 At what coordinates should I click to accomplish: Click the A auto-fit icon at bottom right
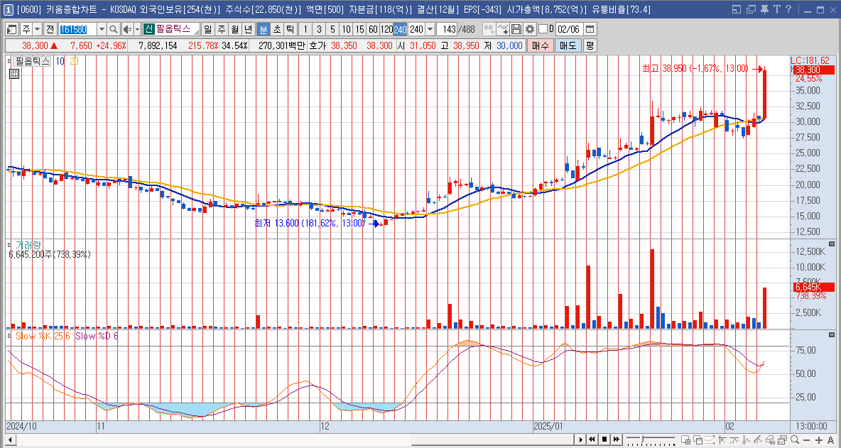831,439
